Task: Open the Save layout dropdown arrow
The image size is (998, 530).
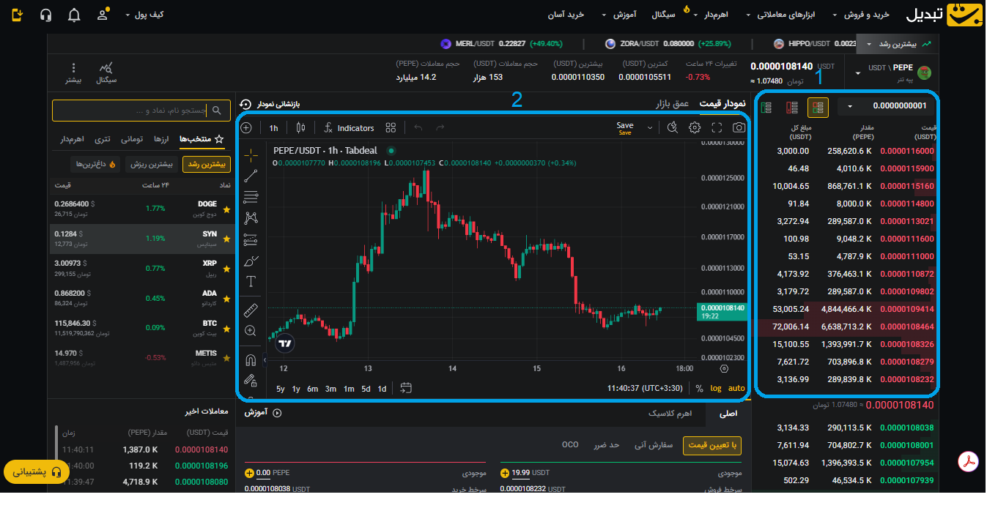Action: (x=650, y=127)
